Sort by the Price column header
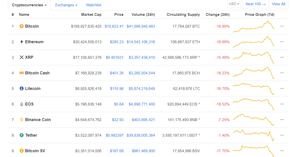This screenshot has height=157, width=290. tap(119, 15)
